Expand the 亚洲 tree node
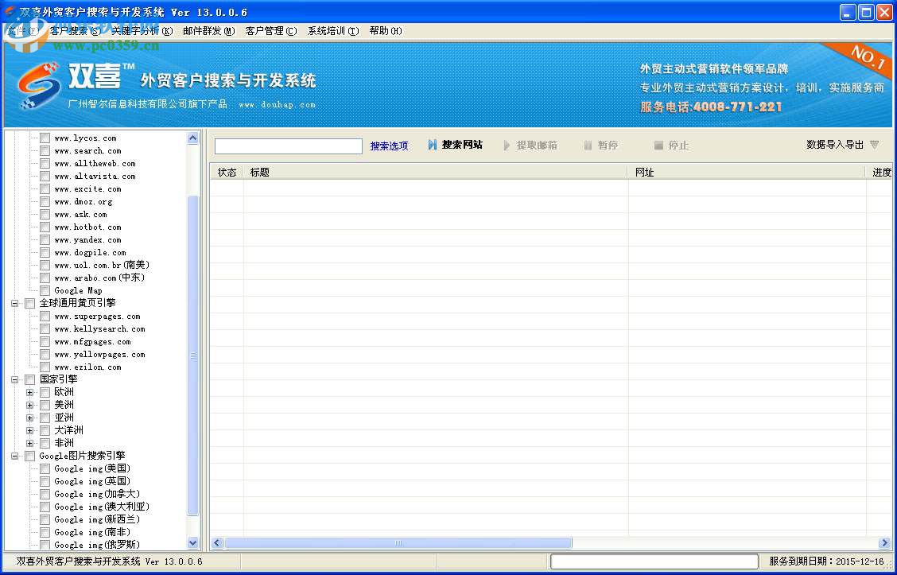897x575 pixels. [29, 417]
